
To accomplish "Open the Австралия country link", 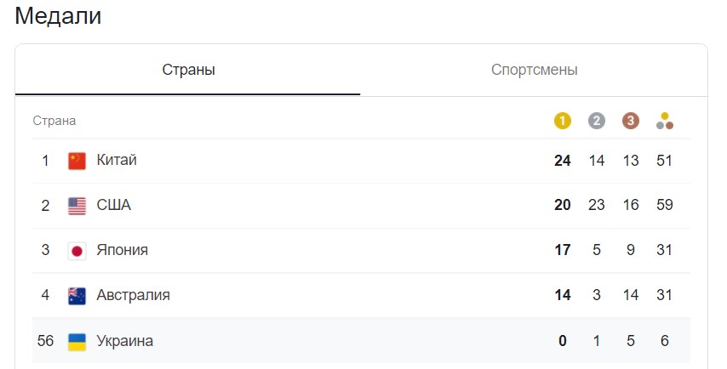I will tap(133, 295).
